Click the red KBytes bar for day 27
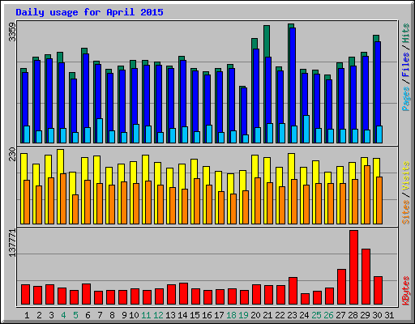This screenshot has height=324, width=415. 341,287
